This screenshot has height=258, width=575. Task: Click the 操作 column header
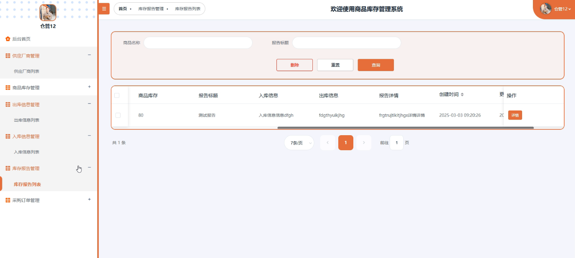tap(511, 95)
